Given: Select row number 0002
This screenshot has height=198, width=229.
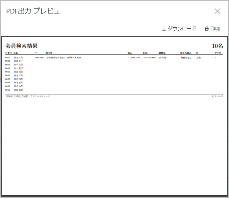Looking at the screenshot, I should [7, 61].
